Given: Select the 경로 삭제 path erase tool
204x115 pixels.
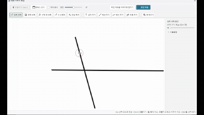Looking at the screenshot, I should tap(16, 15).
